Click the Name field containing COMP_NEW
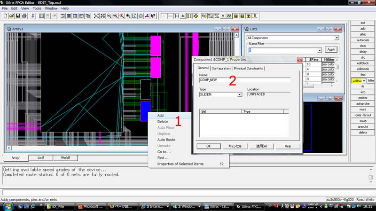 (244, 80)
